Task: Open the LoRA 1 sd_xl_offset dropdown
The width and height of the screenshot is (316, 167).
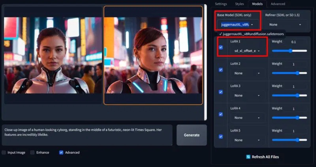Action: pos(247,51)
